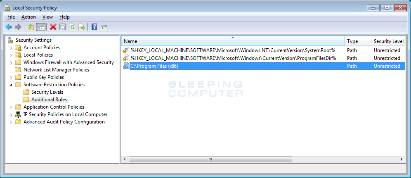Click the Refresh toolbar icon
Screen dimensions: 411x178
(x=72, y=27)
